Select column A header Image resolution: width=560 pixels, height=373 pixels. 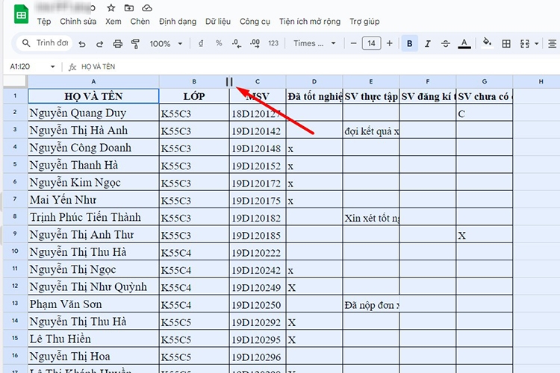[x=93, y=81]
